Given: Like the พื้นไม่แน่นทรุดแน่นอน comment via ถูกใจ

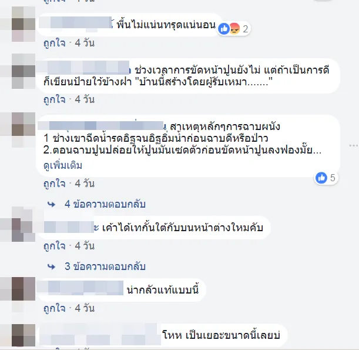Looking at the screenshot, I should click(55, 43).
